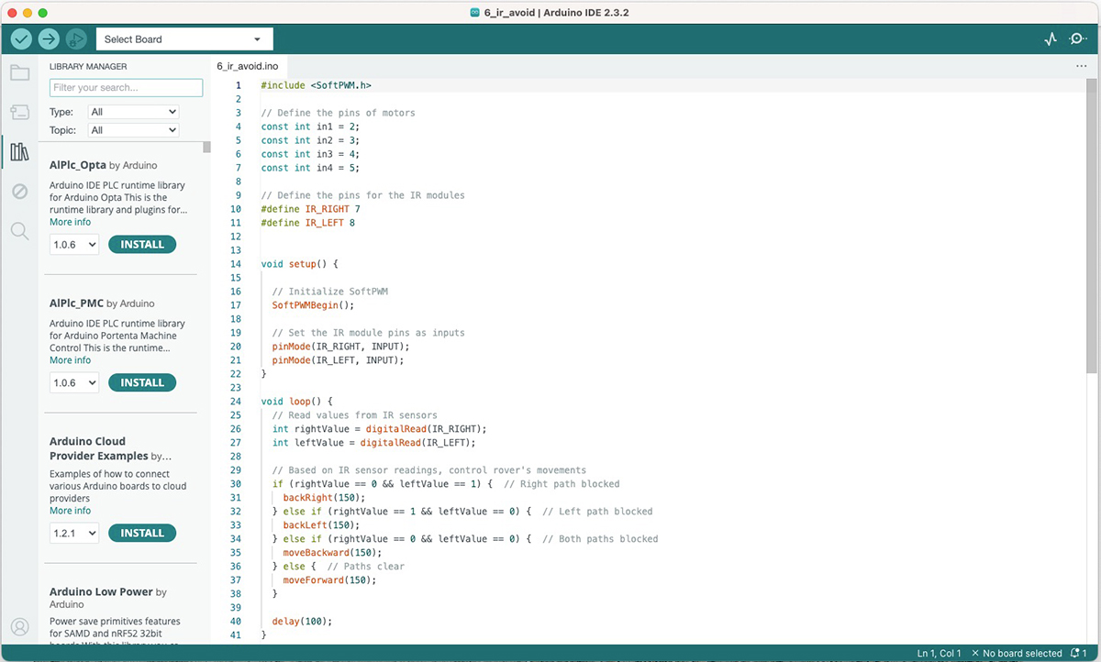Open the Type filter dropdown
1101x662 pixels.
[x=133, y=112]
